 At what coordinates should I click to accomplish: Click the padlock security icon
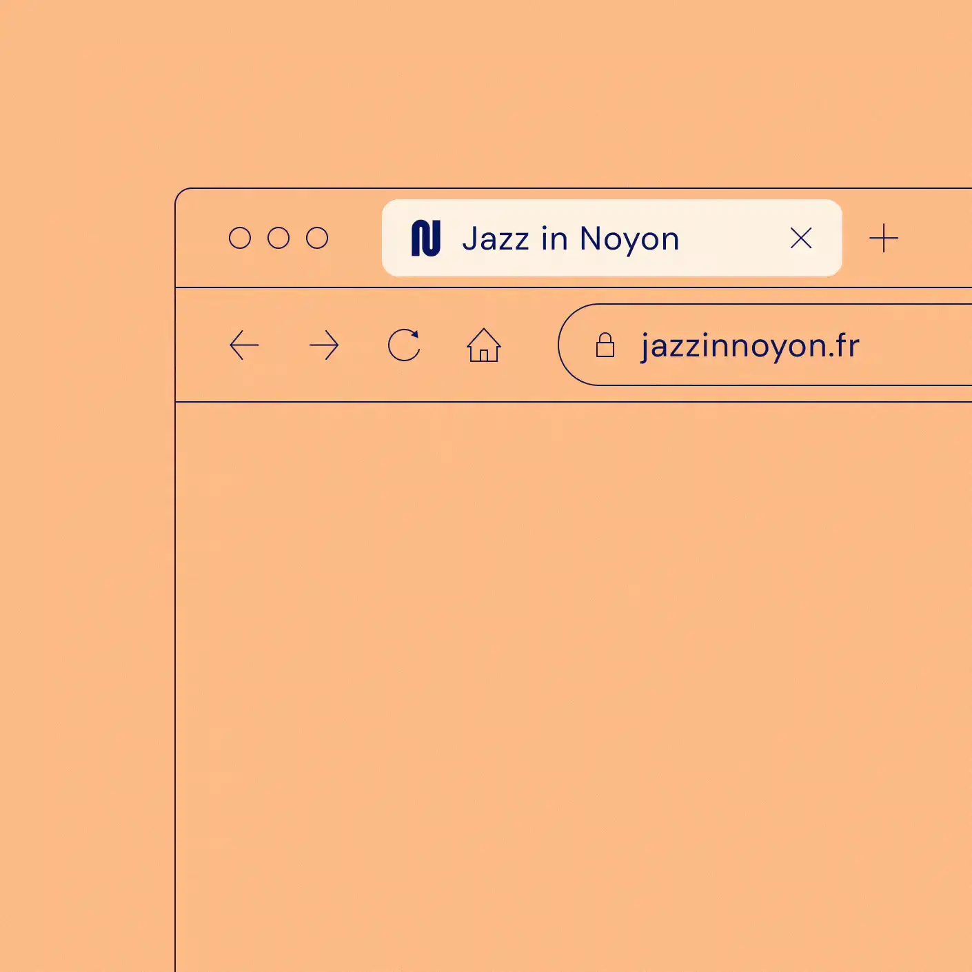tap(605, 345)
